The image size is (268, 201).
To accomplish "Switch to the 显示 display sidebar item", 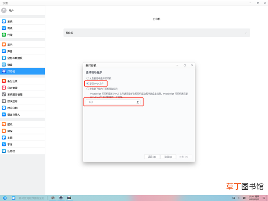I will pos(22,45).
